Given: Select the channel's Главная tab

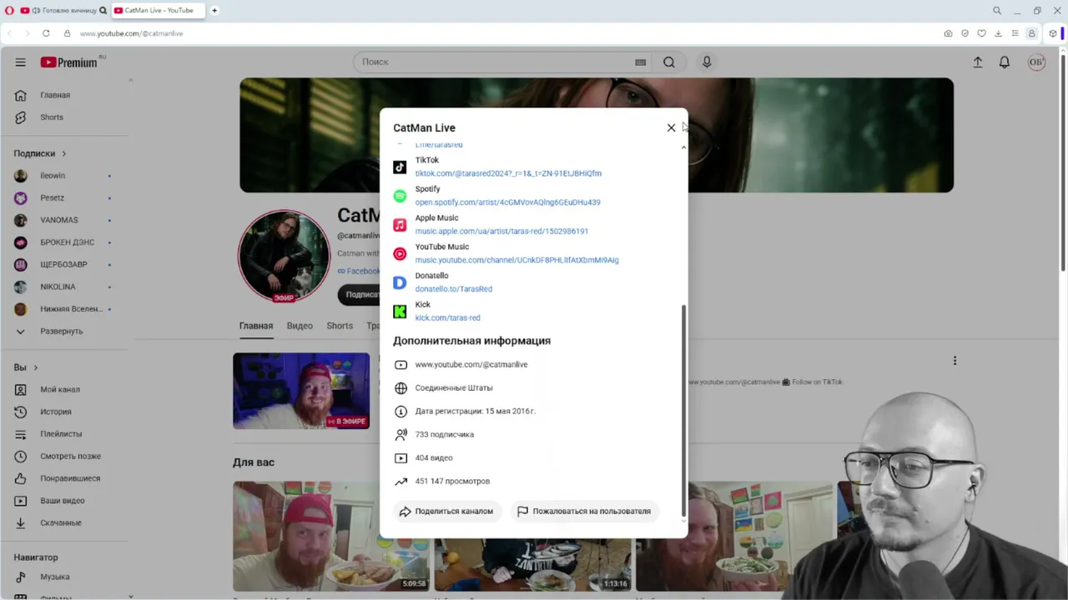Looking at the screenshot, I should coord(256,326).
